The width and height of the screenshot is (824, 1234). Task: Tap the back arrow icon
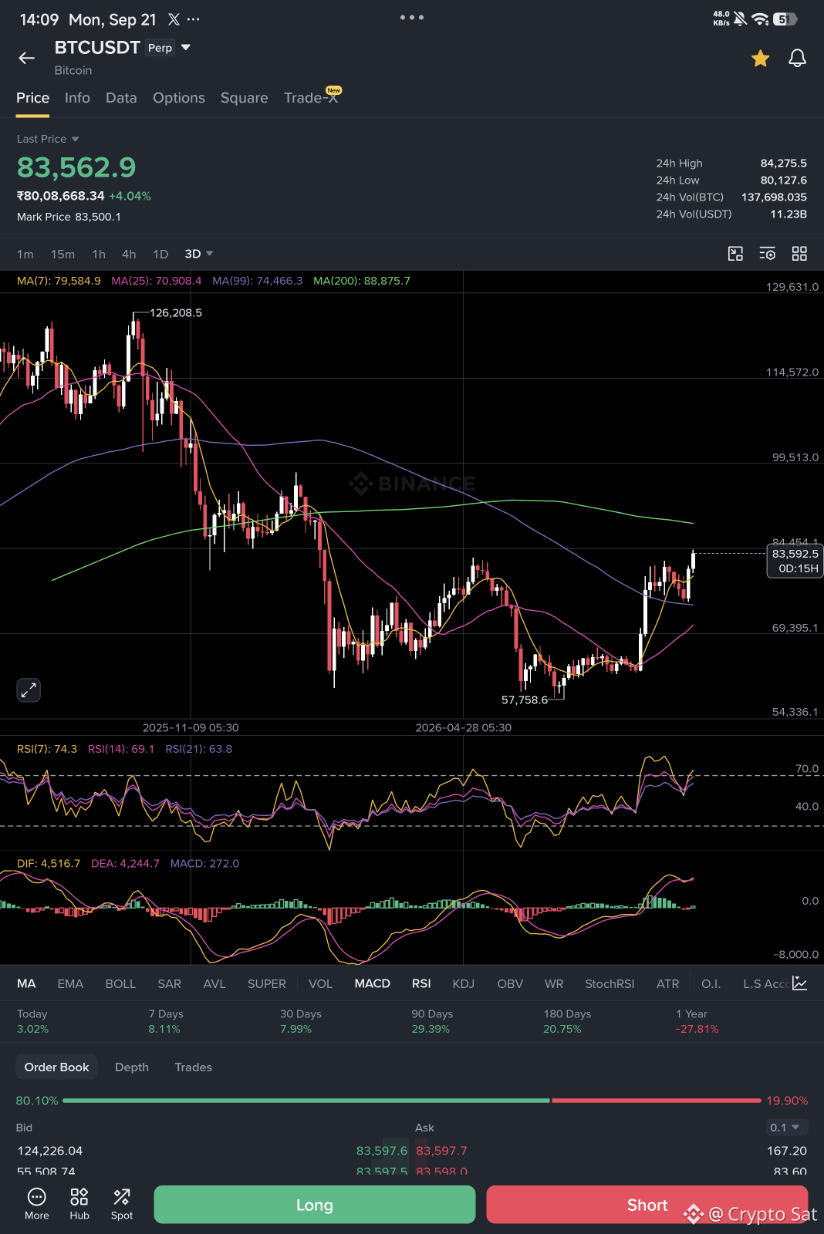[27, 58]
